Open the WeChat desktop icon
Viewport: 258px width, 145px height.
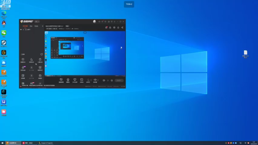(x=4, y=34)
